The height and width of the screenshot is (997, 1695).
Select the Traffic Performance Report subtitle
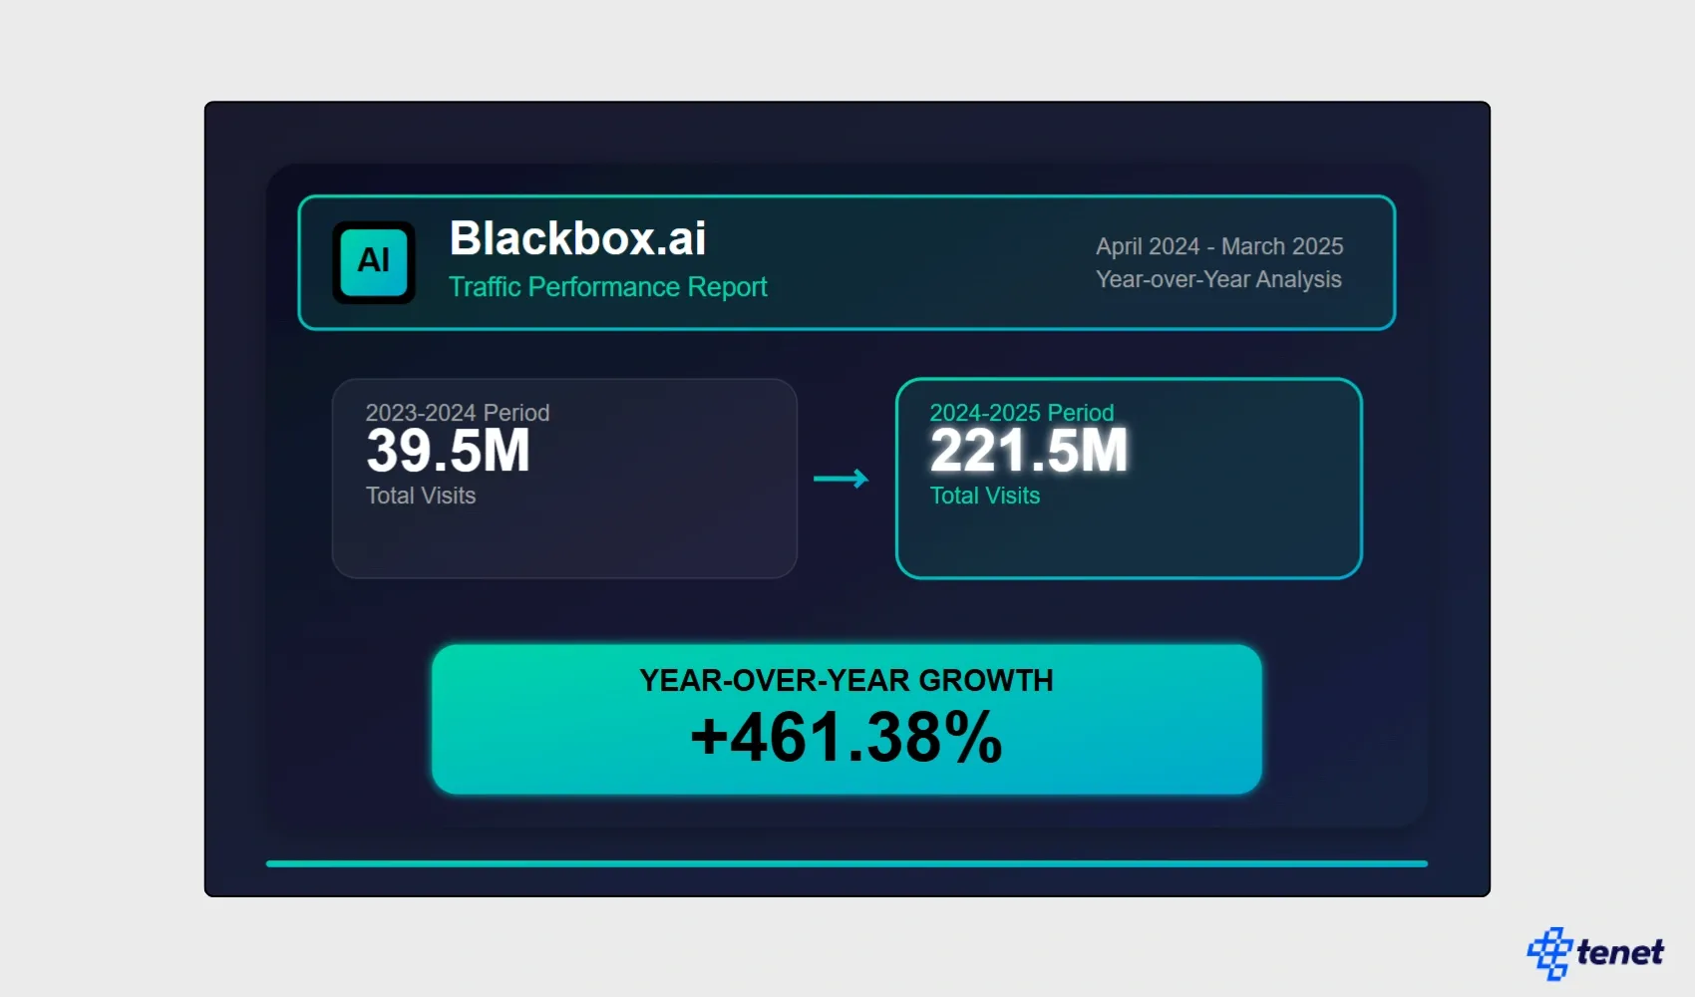607,287
